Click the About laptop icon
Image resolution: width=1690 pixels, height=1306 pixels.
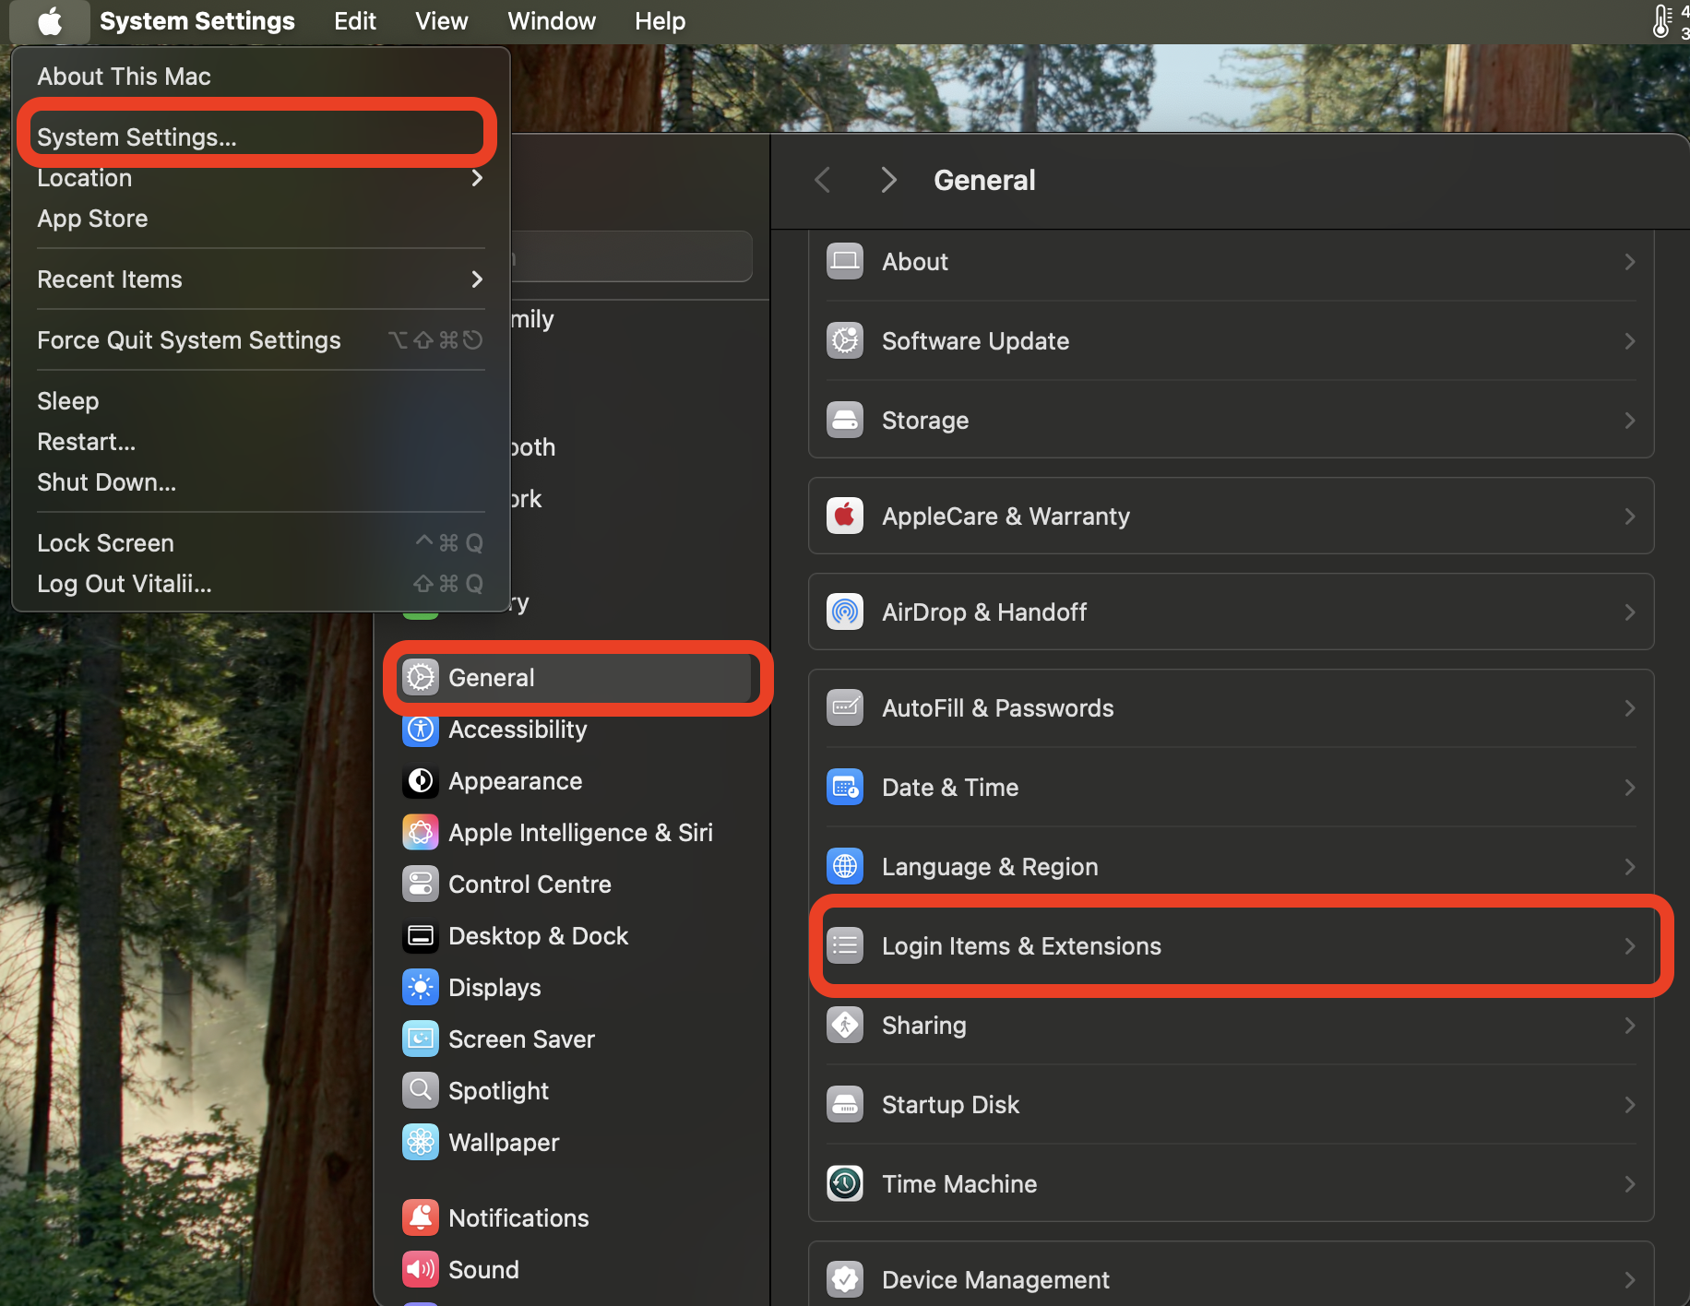845,261
